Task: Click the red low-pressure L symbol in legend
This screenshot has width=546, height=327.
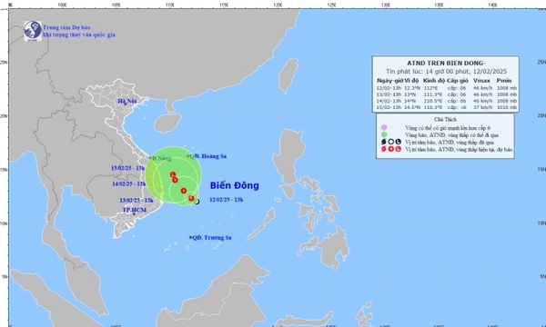Action: point(399,149)
